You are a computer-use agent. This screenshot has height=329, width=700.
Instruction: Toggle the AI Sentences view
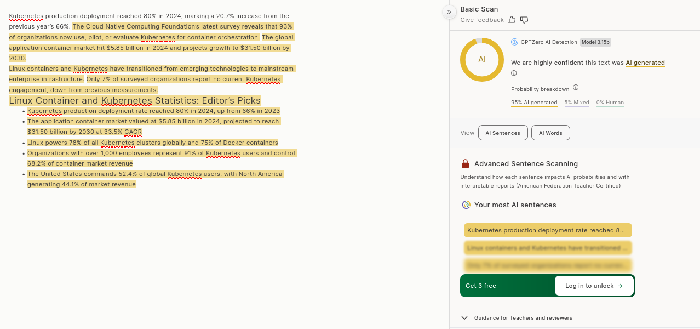point(503,133)
